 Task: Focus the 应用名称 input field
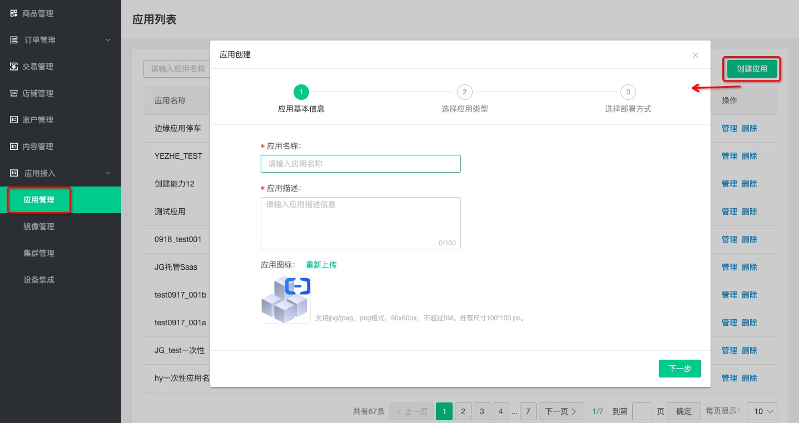361,164
